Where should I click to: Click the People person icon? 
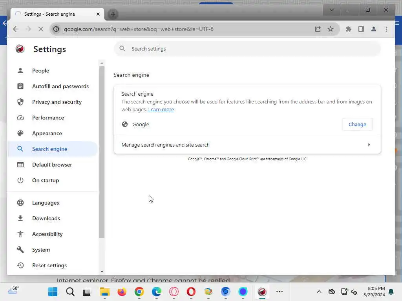(x=20, y=71)
